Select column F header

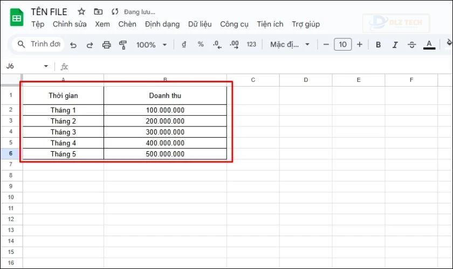pos(411,80)
